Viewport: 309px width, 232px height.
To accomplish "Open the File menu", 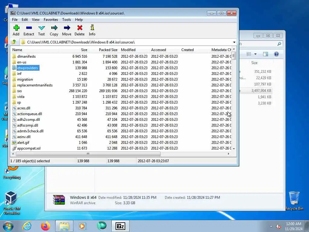I will tap(15, 20).
